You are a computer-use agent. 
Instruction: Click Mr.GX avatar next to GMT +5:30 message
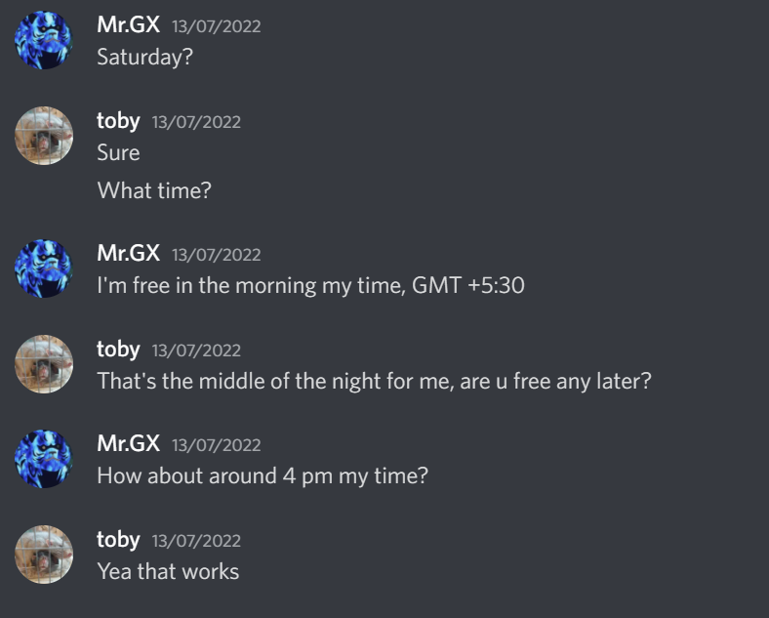[x=44, y=268]
